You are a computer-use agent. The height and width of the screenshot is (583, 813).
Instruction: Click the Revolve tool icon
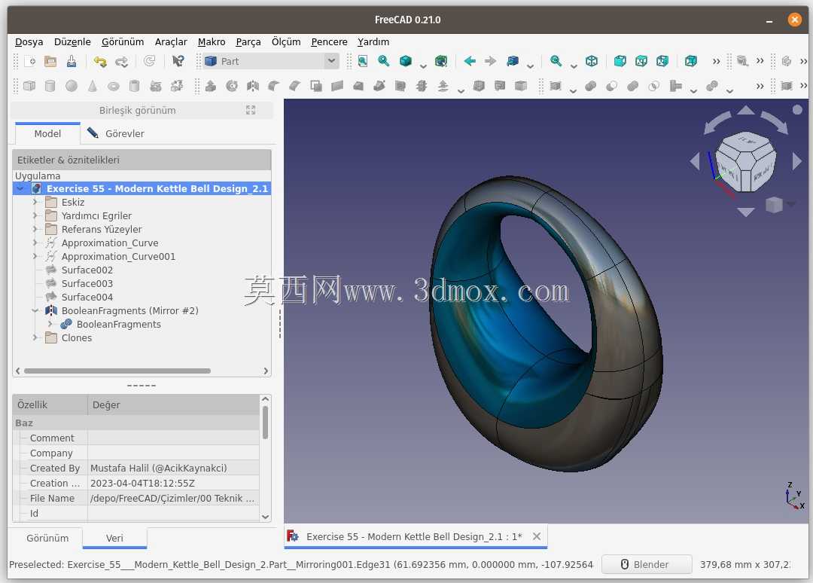click(232, 86)
